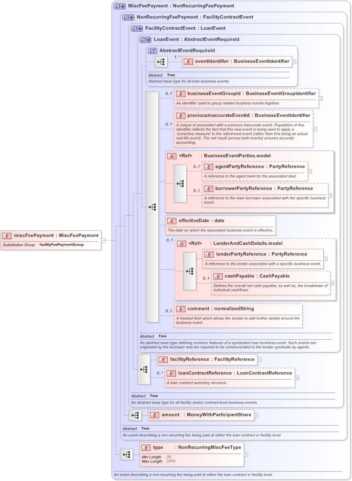Click the E icon of borrowerPartyReference
Viewport: 352px width, 481px height.
click(x=209, y=189)
